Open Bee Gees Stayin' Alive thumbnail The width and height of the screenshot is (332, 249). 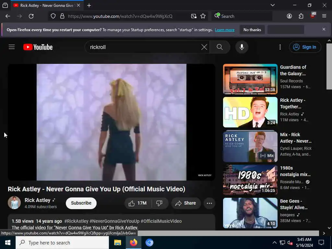[x=250, y=213]
